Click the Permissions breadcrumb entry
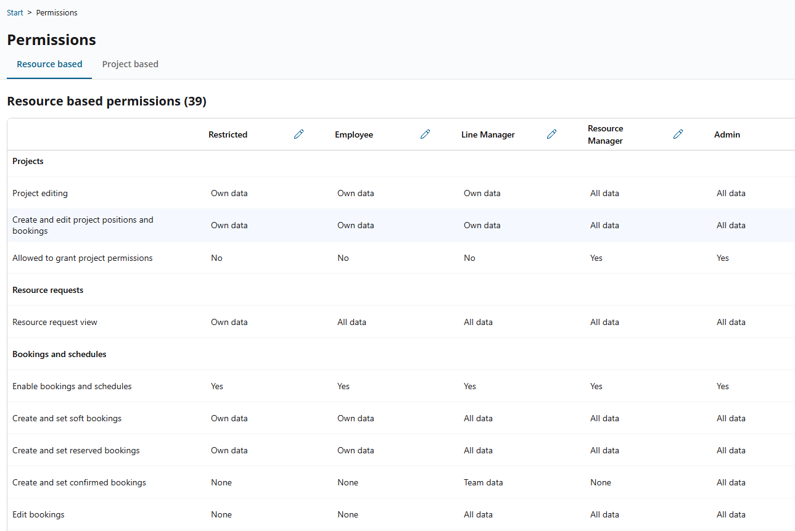 click(x=57, y=12)
